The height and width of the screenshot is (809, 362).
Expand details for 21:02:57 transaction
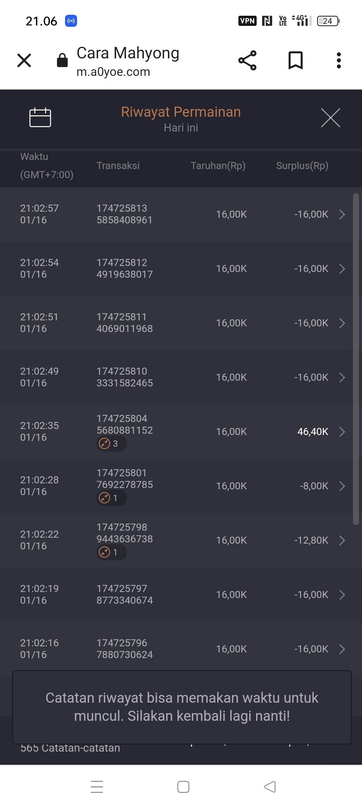point(342,214)
